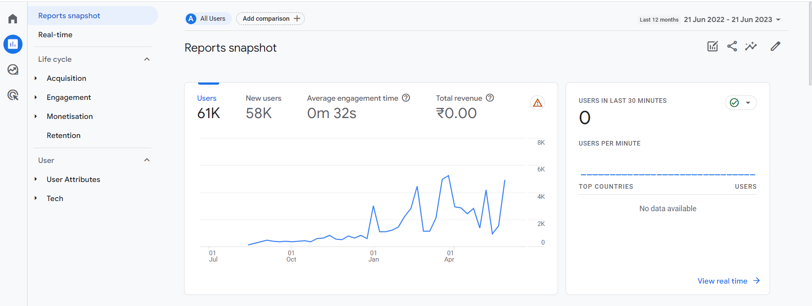Open the Monetisation menu item
The image size is (812, 306).
coord(70,116)
